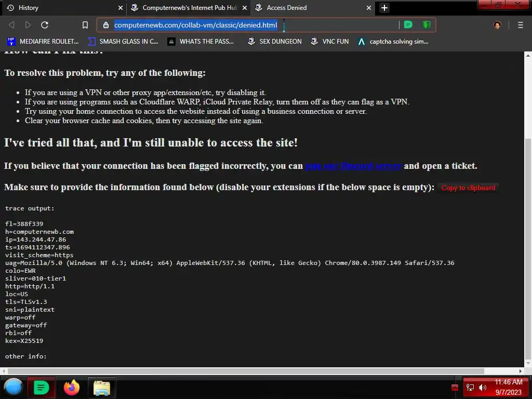This screenshot has height=399, width=532.
Task: Click the warp=off trace line
Action: click(20, 317)
